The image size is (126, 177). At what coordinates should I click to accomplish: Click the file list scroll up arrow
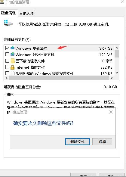coord(117,48)
